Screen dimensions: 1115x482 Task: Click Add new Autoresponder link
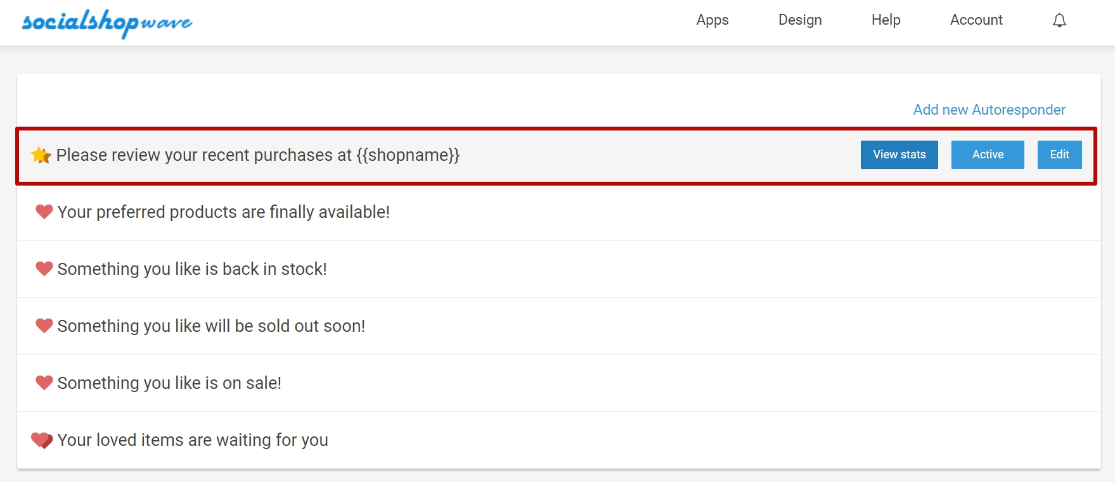(989, 110)
